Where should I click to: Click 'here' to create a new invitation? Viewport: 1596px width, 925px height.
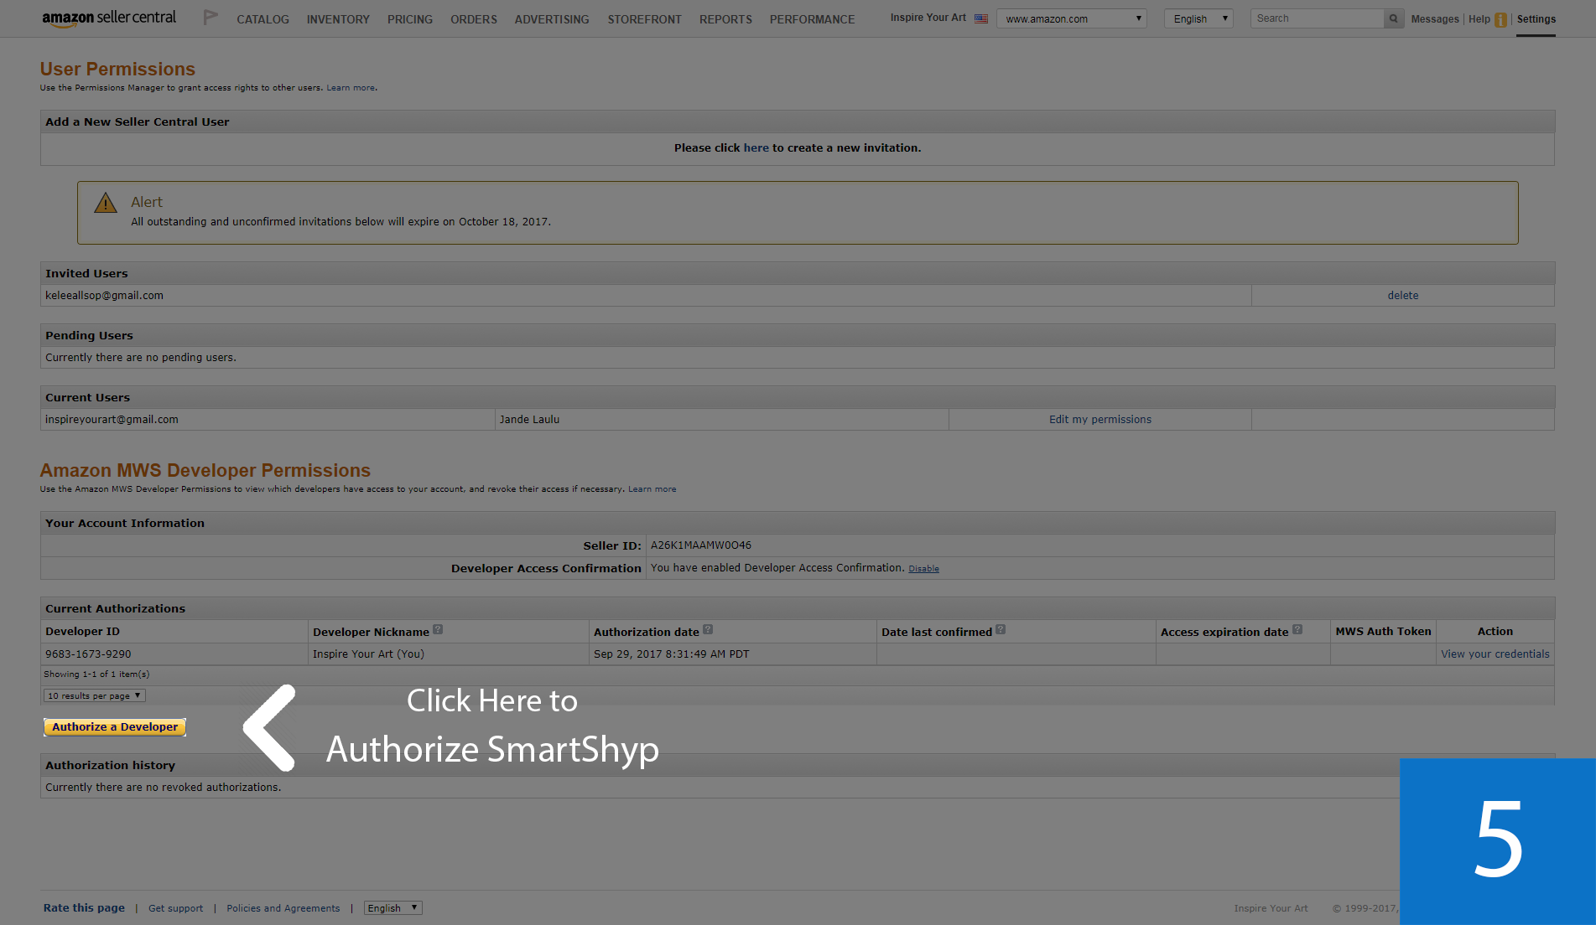[756, 147]
